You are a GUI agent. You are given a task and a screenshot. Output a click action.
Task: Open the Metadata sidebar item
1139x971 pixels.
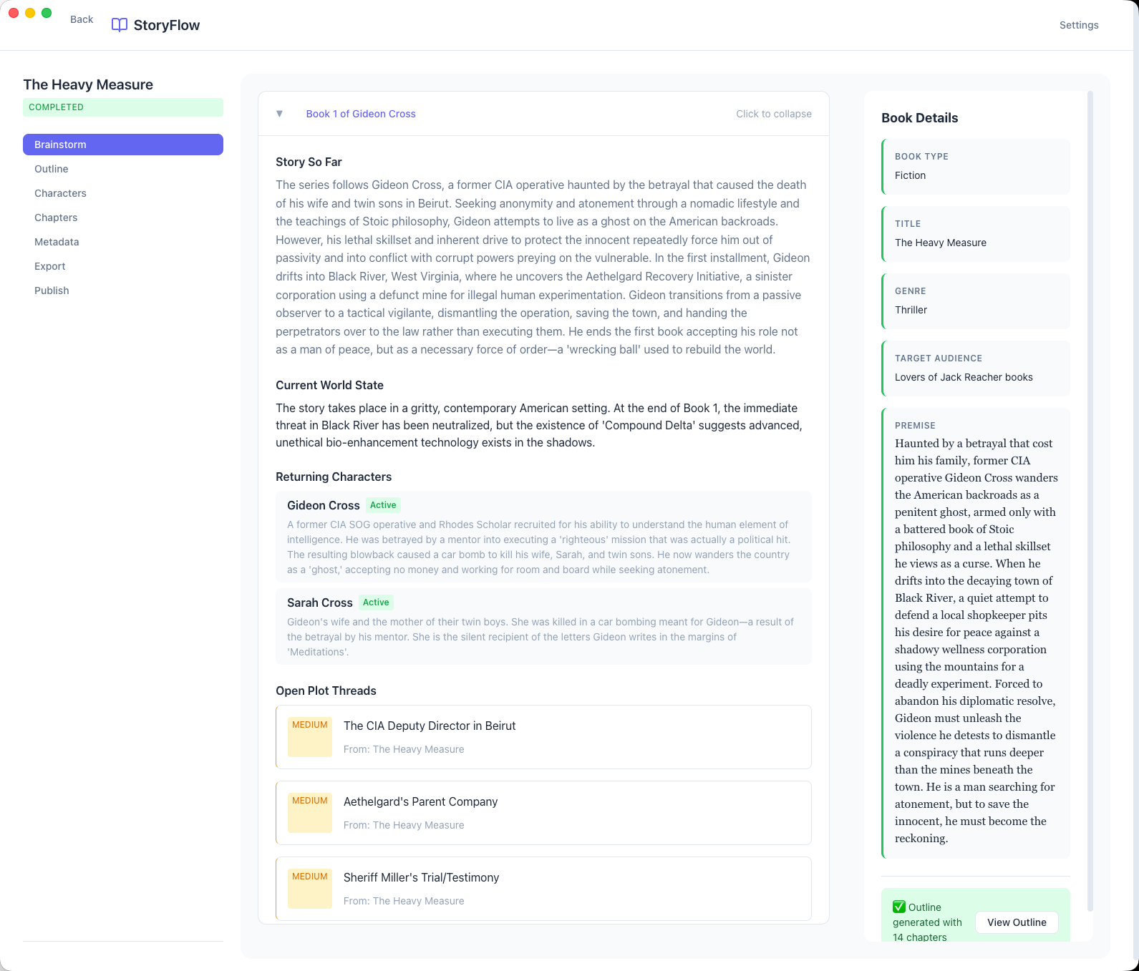tap(57, 242)
